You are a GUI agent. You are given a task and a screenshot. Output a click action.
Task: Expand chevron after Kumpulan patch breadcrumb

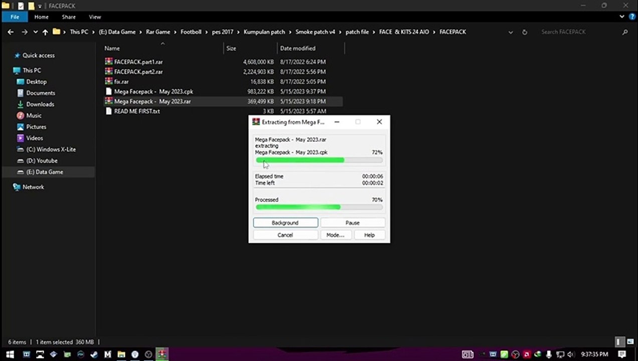click(290, 32)
